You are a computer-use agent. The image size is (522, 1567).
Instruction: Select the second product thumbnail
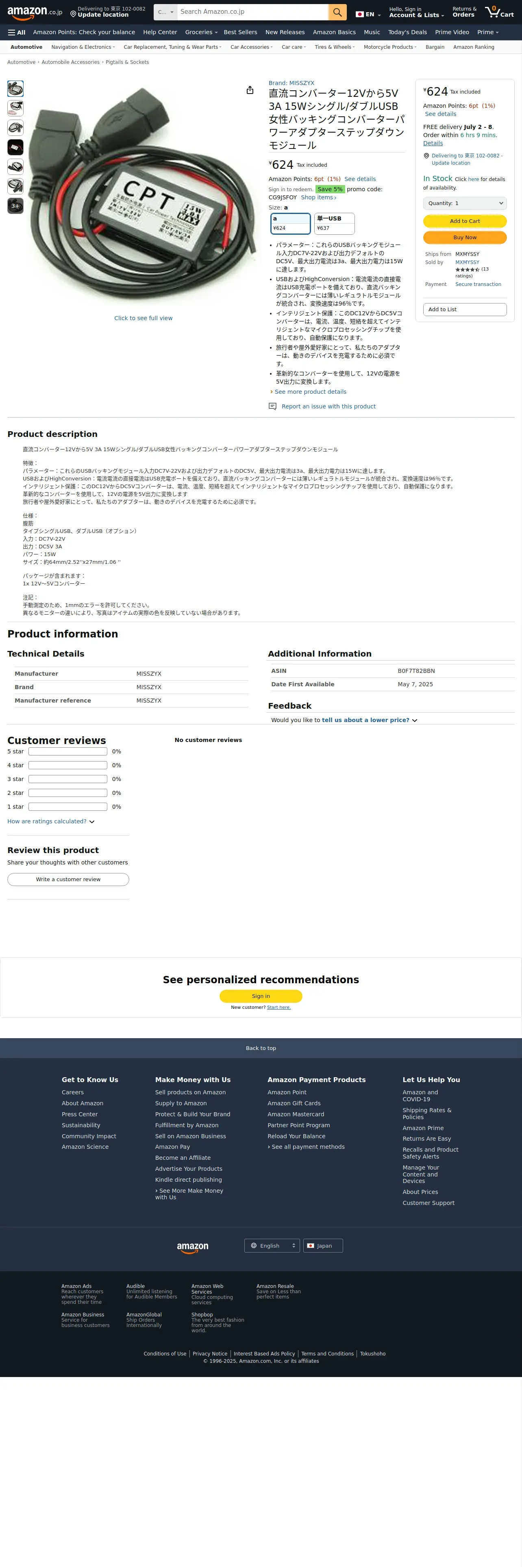pyautogui.click(x=15, y=108)
